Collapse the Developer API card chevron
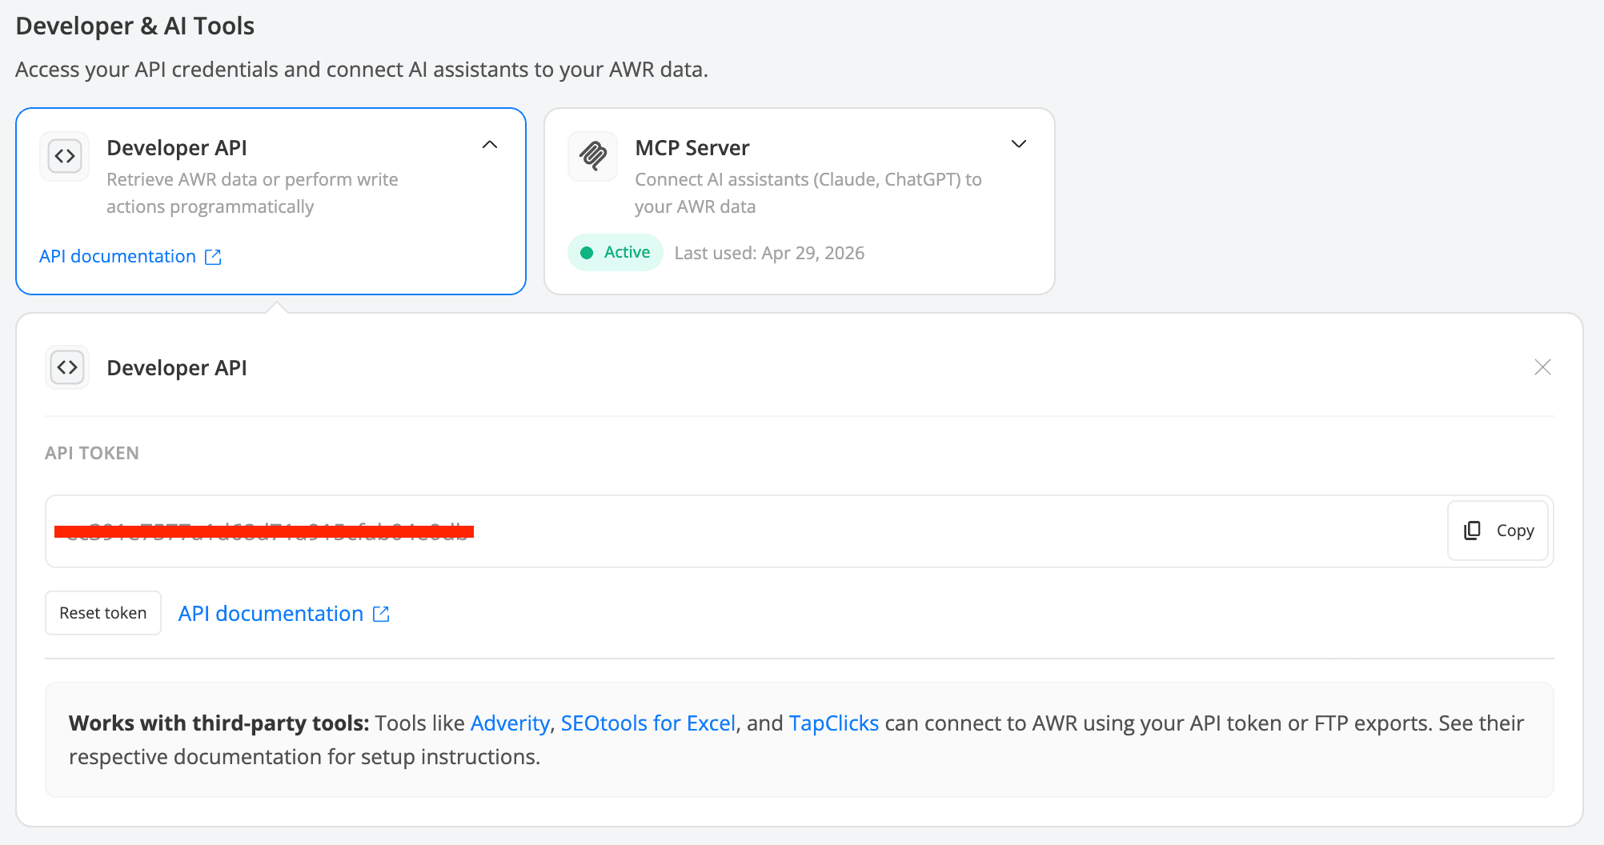The image size is (1604, 845). [490, 145]
